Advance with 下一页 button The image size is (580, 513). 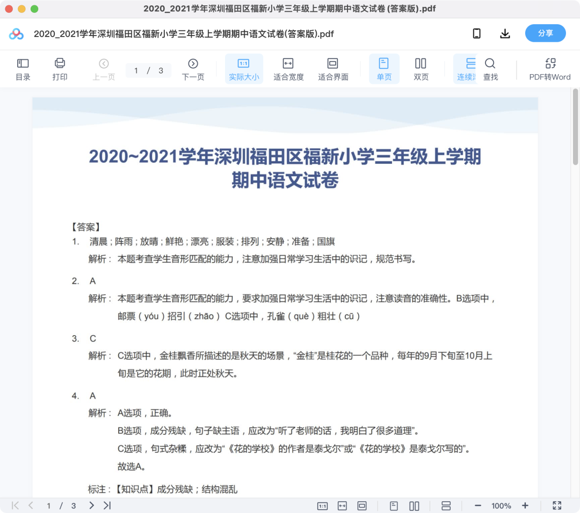coord(193,69)
